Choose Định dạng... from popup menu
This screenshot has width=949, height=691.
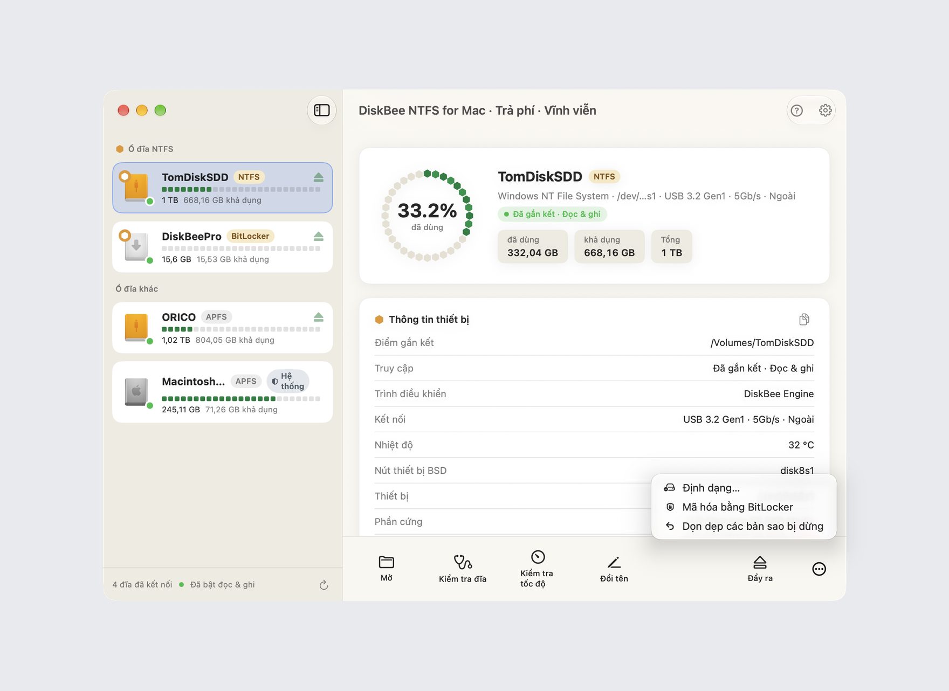[x=744, y=488]
